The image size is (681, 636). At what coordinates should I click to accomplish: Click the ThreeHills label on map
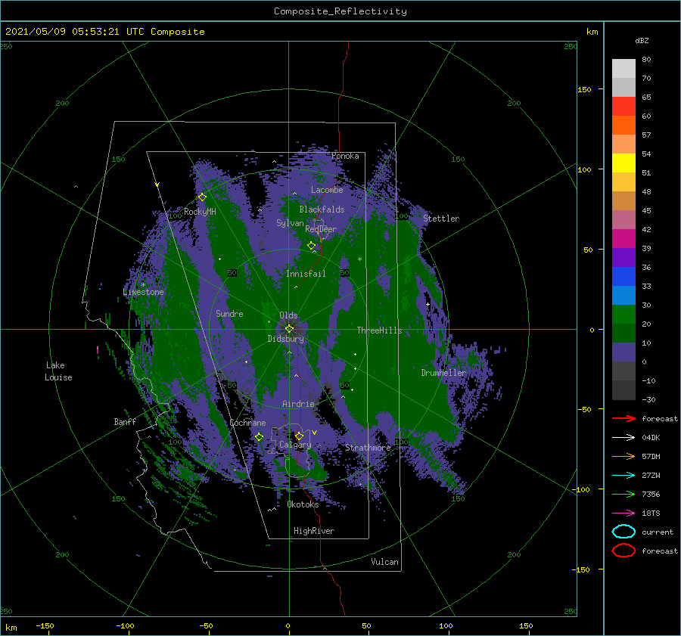380,330
